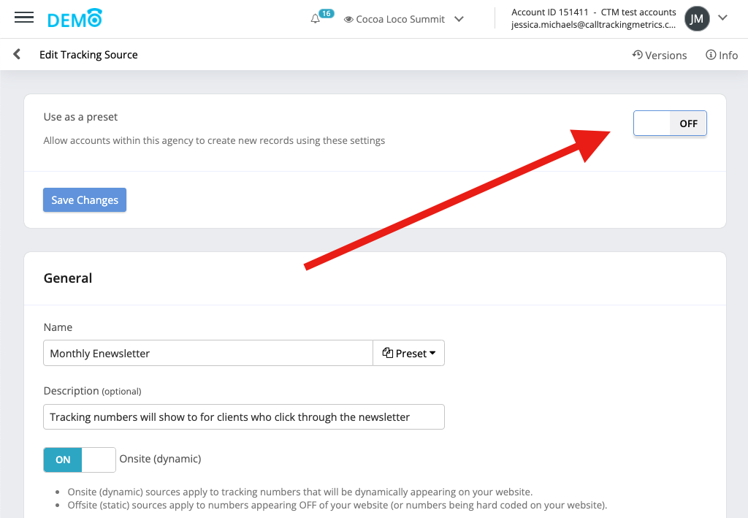Viewport: 748px width, 518px height.
Task: Toggle the Onsite (dynamic) switch
Action: (80, 460)
